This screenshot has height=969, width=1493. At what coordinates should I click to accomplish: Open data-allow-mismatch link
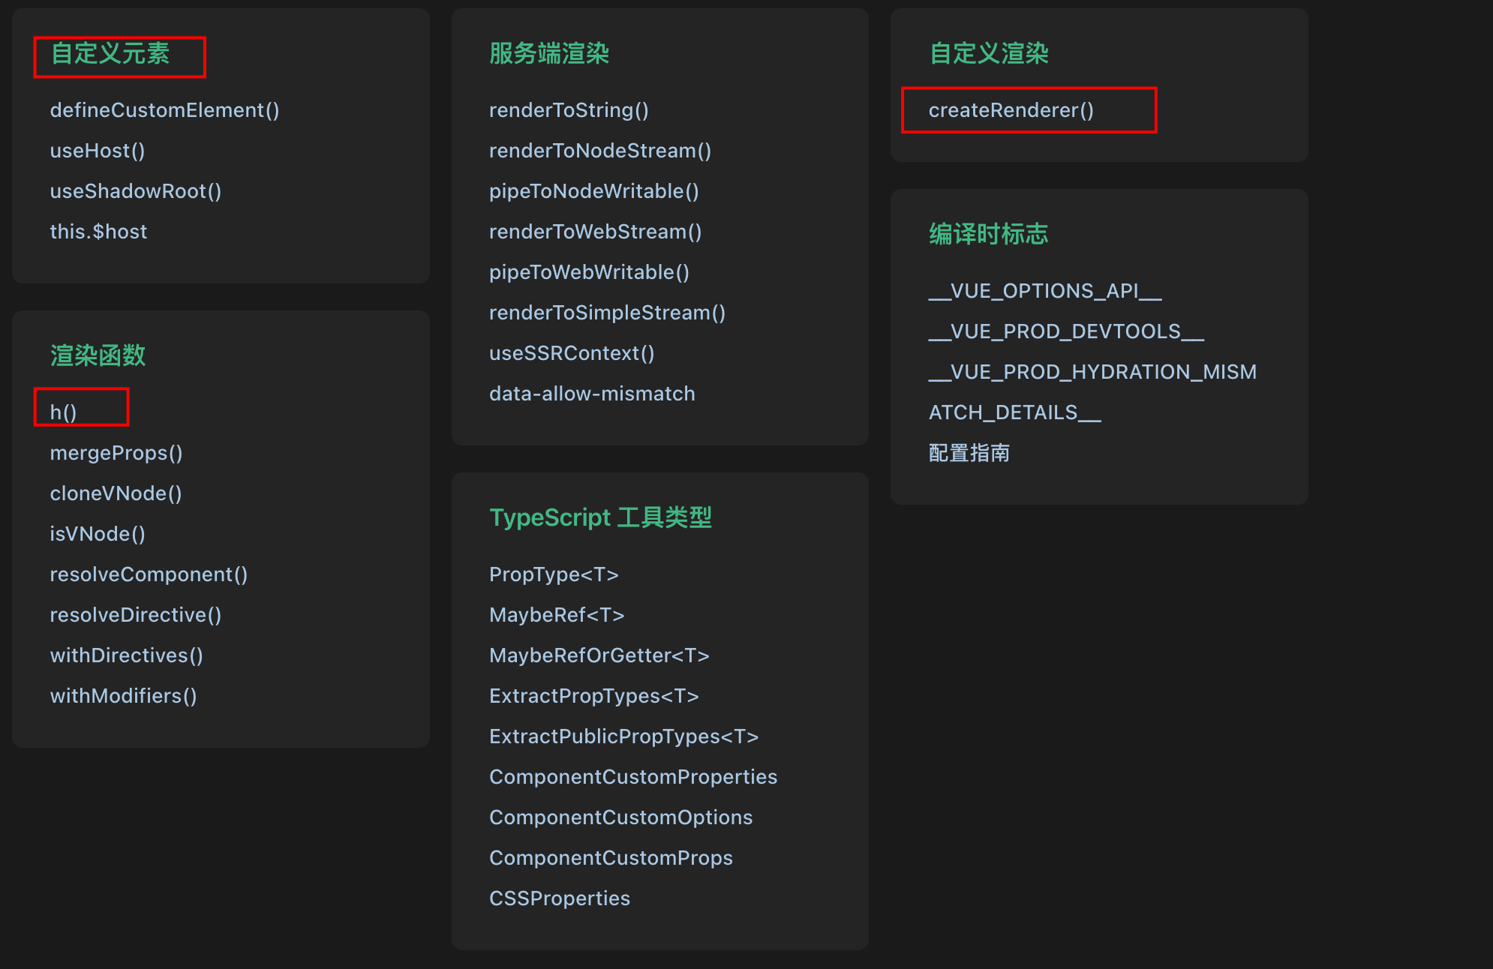[592, 394]
